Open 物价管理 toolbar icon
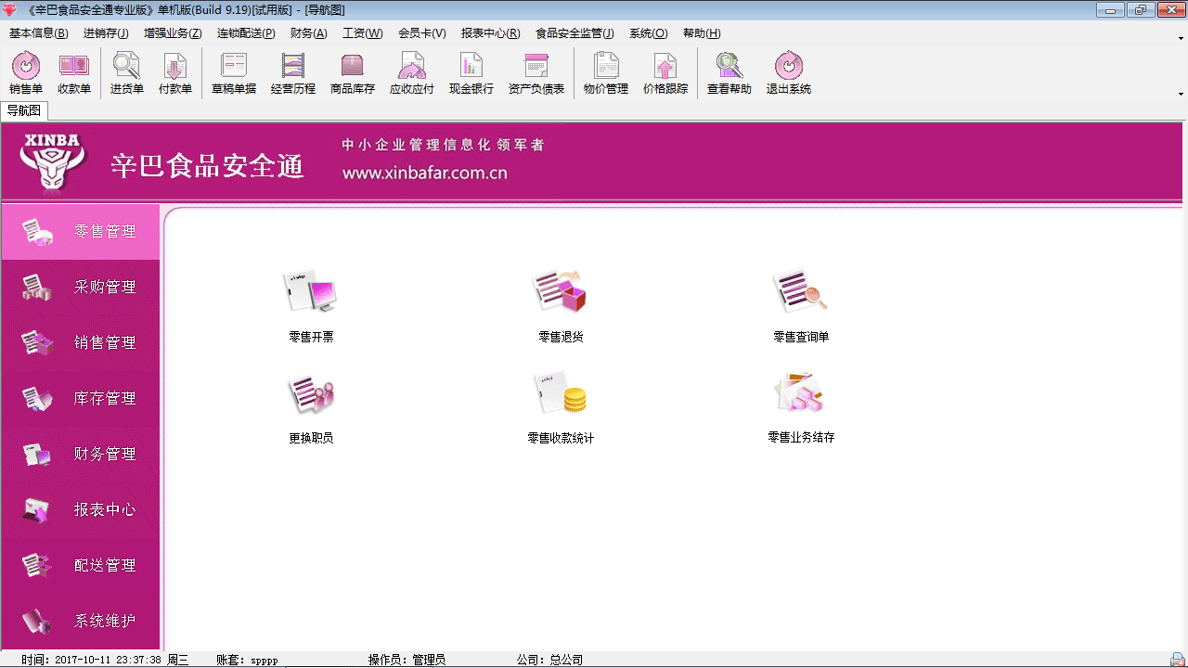This screenshot has height=668, width=1188. (606, 73)
